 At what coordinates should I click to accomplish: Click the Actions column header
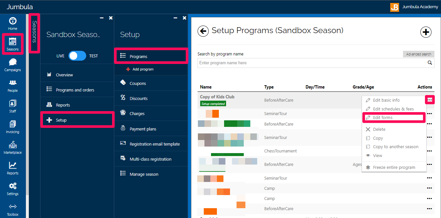tap(425, 87)
